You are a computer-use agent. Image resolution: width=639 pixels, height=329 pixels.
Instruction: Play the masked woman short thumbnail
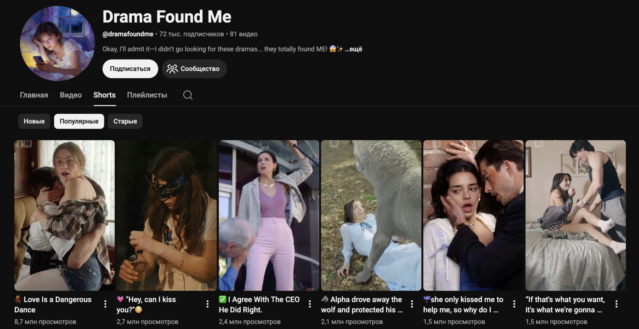167,215
